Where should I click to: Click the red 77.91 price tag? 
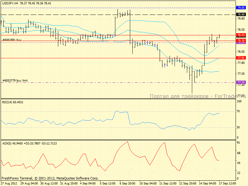(x=241, y=58)
